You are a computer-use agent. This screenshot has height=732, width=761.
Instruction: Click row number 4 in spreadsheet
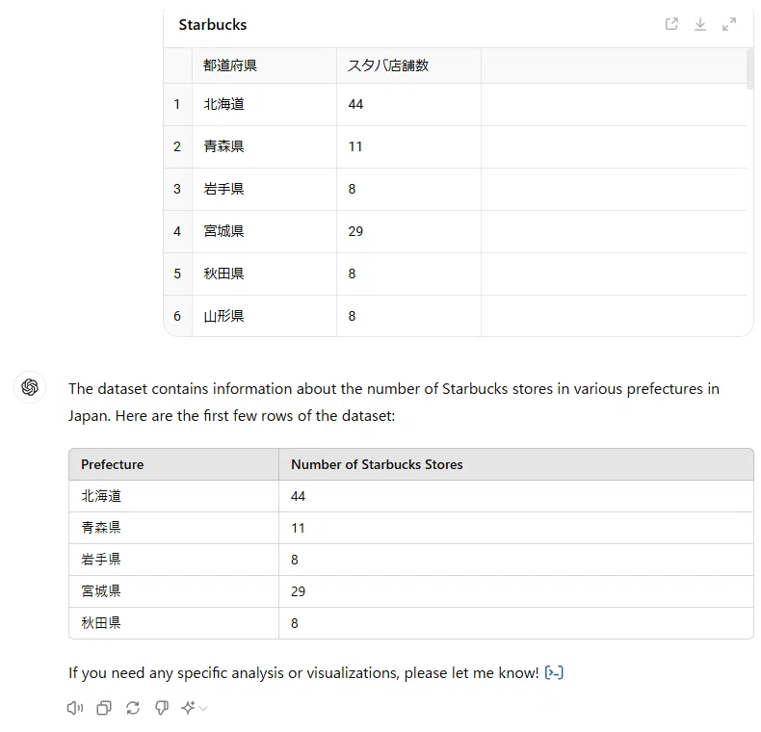click(177, 231)
